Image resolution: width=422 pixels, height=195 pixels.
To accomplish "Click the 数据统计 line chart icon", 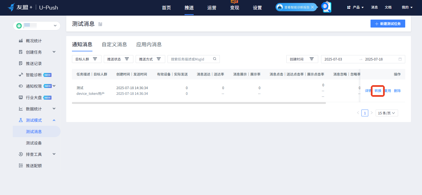I will pyautogui.click(x=21, y=109).
